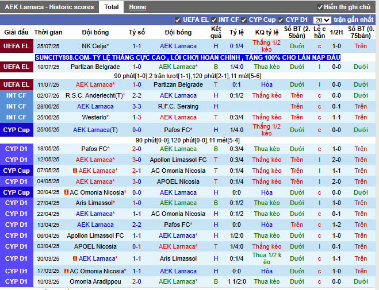Viewport: 379px width, 290px height.
Task: Click Westerlo team name
Action: pos(94,117)
